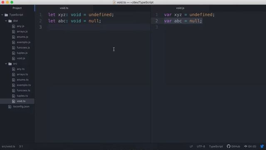Image resolution: width=266 pixels, height=150 pixels.
Task: Click the src/void.ts path in status bar
Action: (x=8, y=146)
